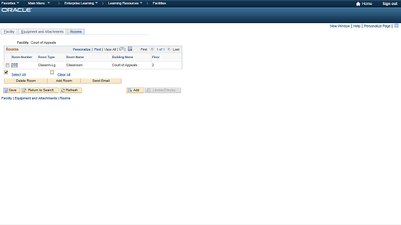Click Find in the Rooms grid
Screen dimensions: 401x225
point(98,49)
